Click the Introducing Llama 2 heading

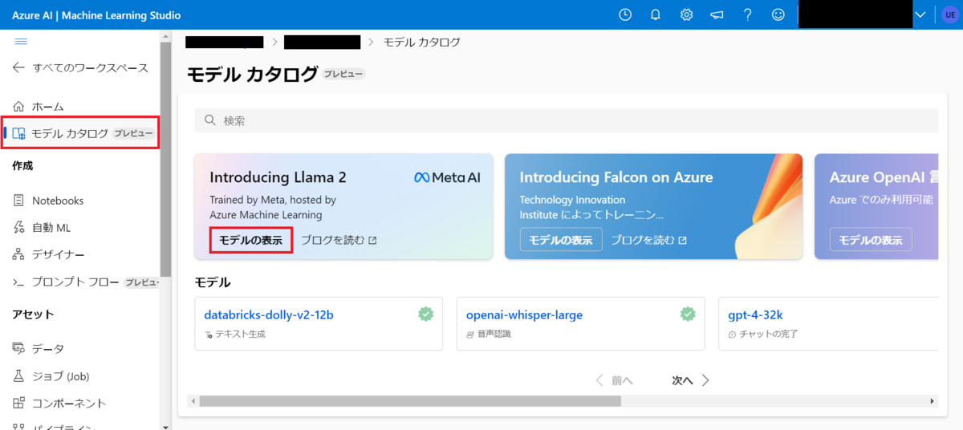(278, 177)
